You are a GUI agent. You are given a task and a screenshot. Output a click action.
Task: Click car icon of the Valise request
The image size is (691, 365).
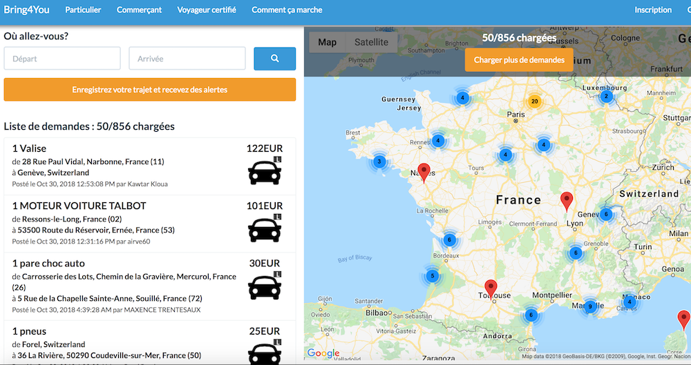[x=265, y=171]
